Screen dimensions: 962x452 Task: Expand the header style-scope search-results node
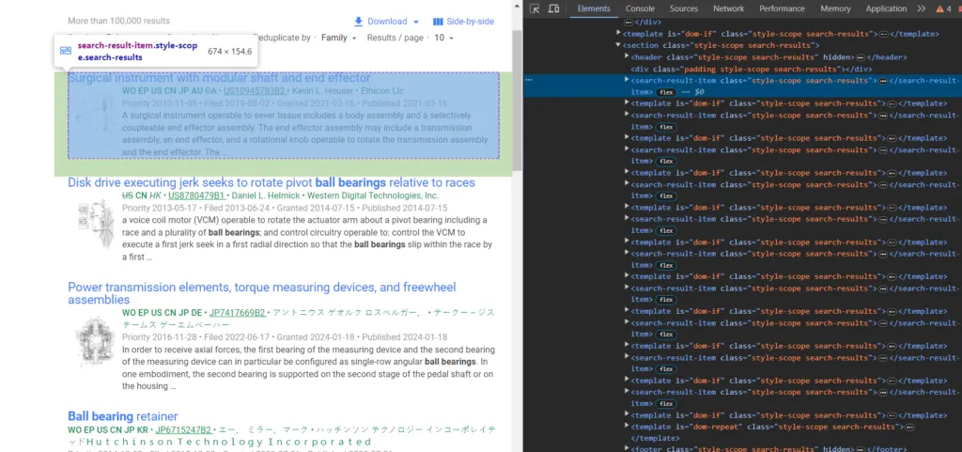[x=628, y=56]
